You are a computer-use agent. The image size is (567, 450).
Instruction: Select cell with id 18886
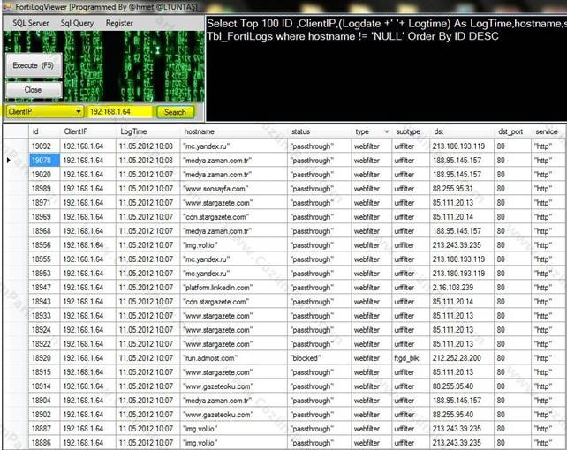(x=44, y=442)
